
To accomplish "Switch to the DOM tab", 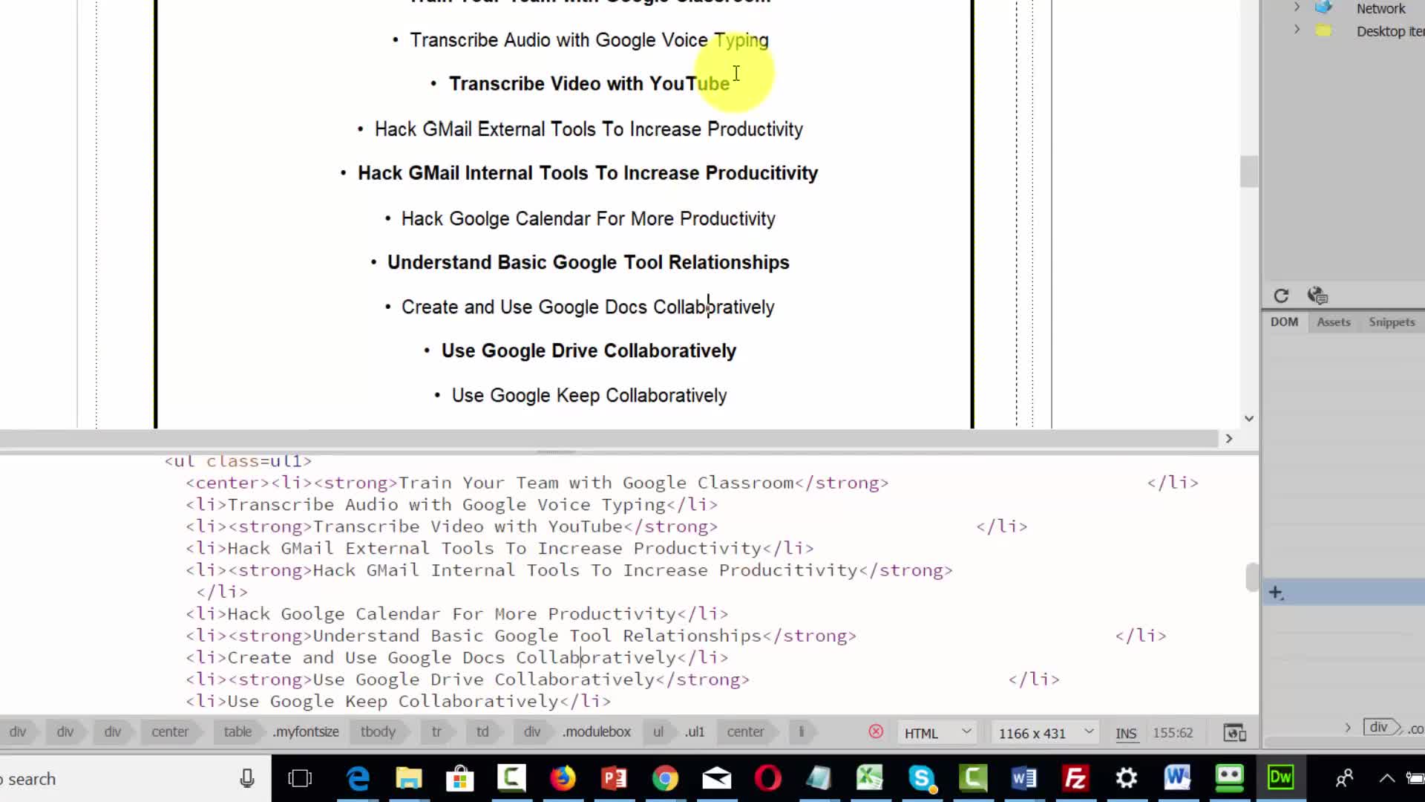I will point(1284,322).
